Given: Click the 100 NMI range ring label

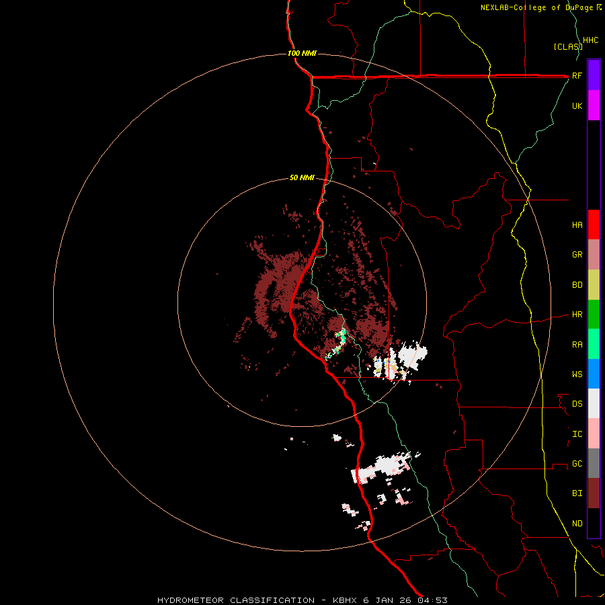Looking at the screenshot, I should coord(302,53).
